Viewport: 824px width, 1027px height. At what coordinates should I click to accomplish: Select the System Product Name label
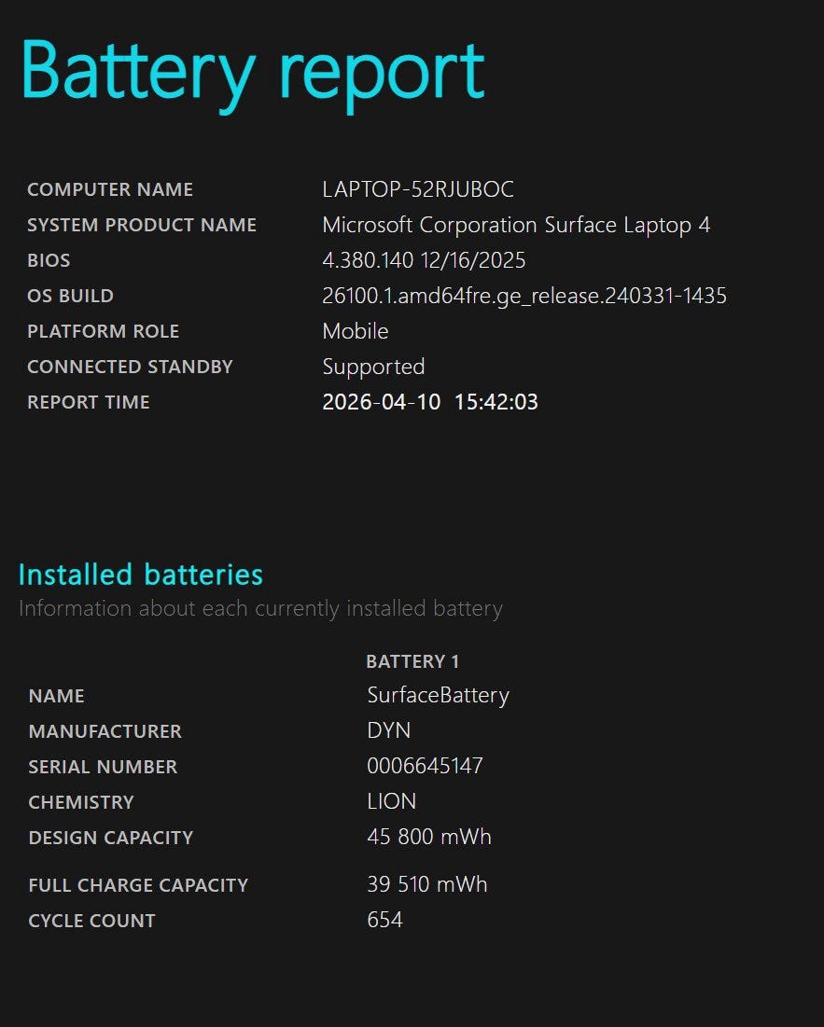142,225
